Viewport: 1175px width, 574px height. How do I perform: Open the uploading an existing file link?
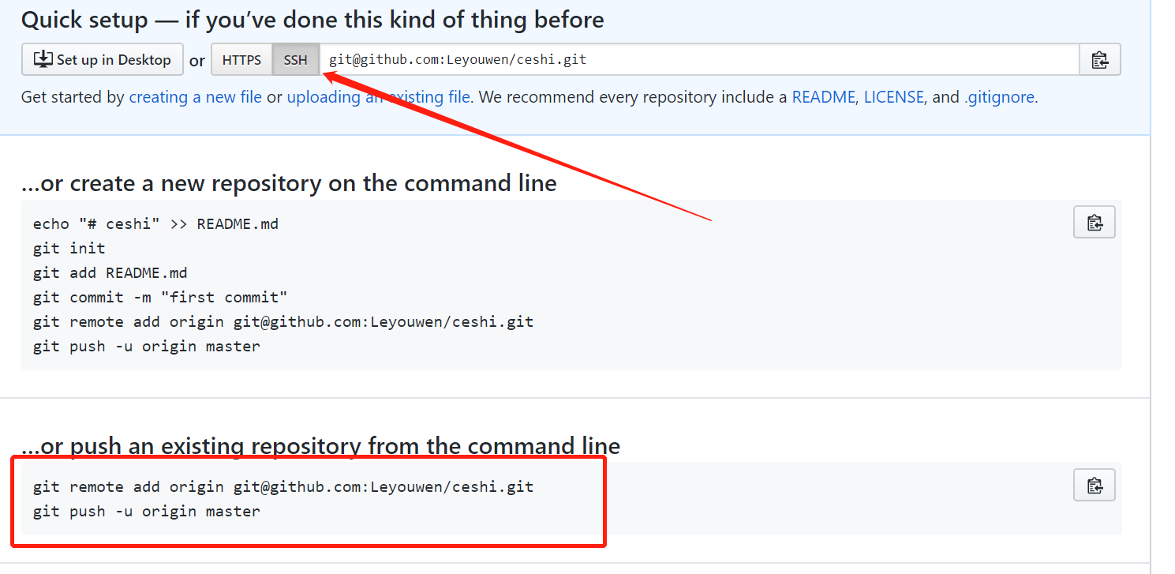(379, 98)
